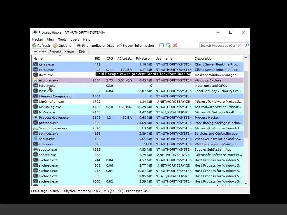The height and width of the screenshot is (215, 287).
Task: Sort by User name column header
Action: click(173, 59)
